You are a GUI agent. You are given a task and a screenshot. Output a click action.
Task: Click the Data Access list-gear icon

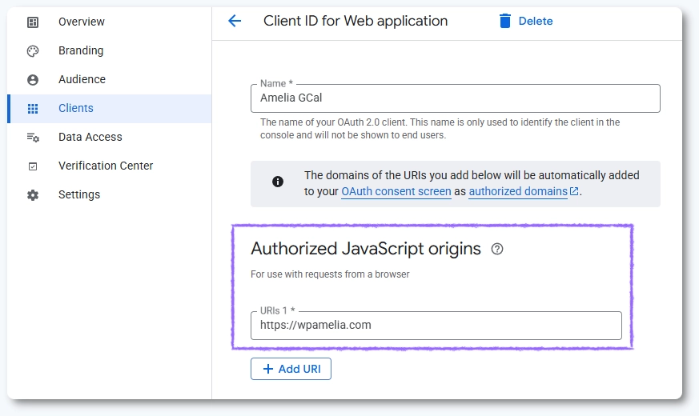tap(33, 138)
